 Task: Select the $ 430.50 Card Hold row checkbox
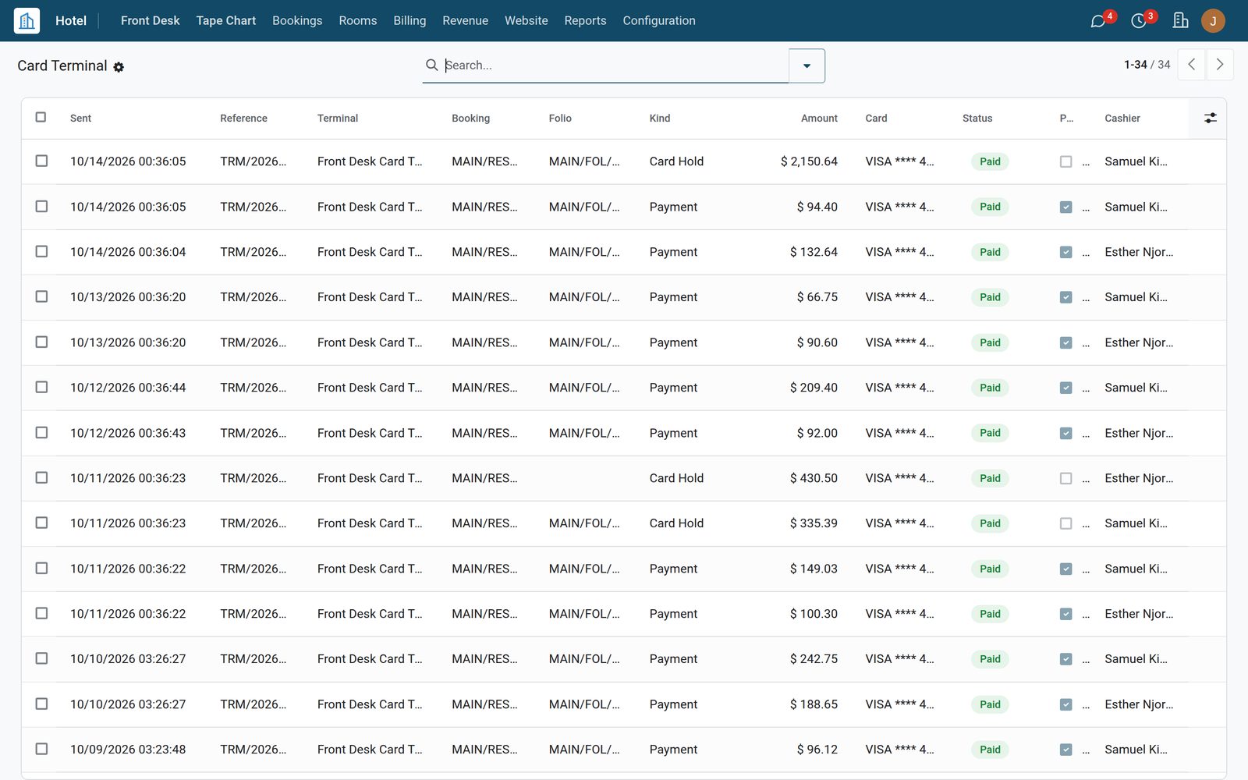41,477
